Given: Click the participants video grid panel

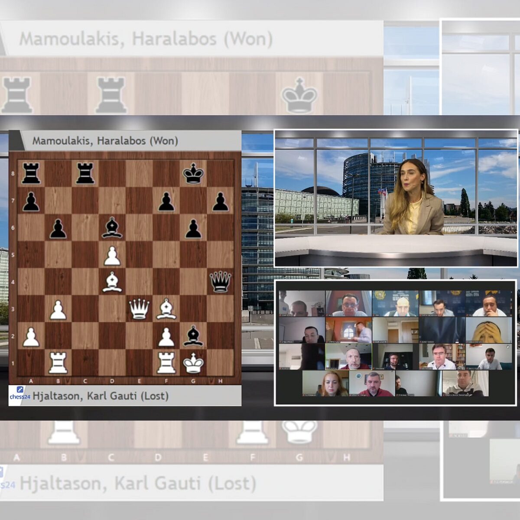Looking at the screenshot, I should pyautogui.click(x=395, y=343).
